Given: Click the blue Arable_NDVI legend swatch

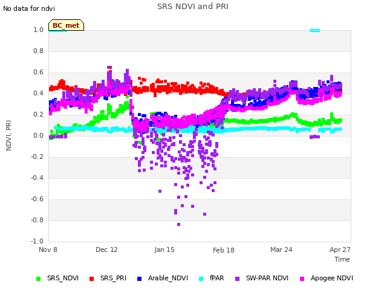Looking at the screenshot, I should (x=139, y=279).
